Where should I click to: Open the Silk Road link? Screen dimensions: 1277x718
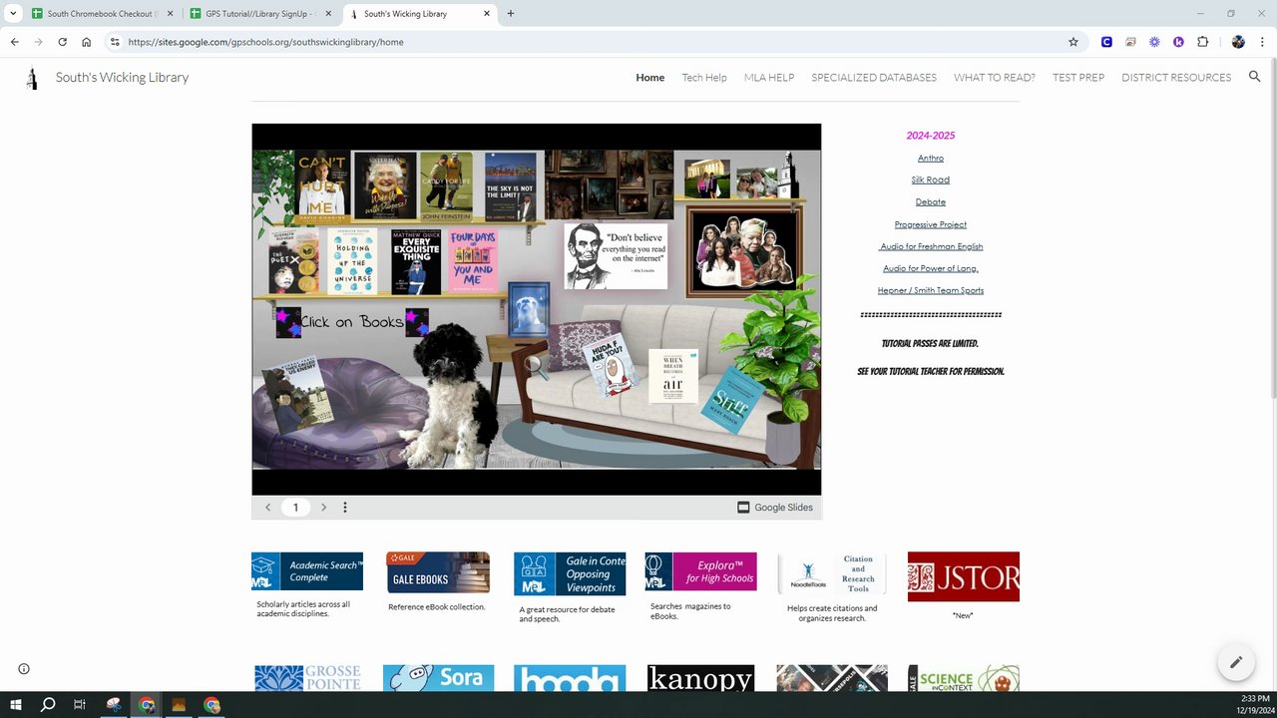[931, 179]
